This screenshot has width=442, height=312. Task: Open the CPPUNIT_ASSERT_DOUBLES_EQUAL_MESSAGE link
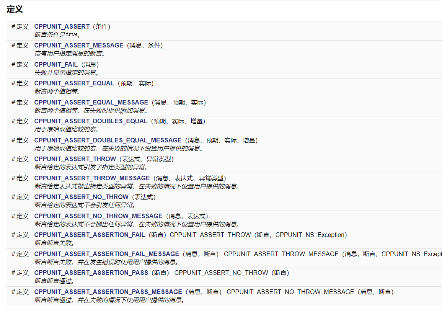[x=108, y=140]
